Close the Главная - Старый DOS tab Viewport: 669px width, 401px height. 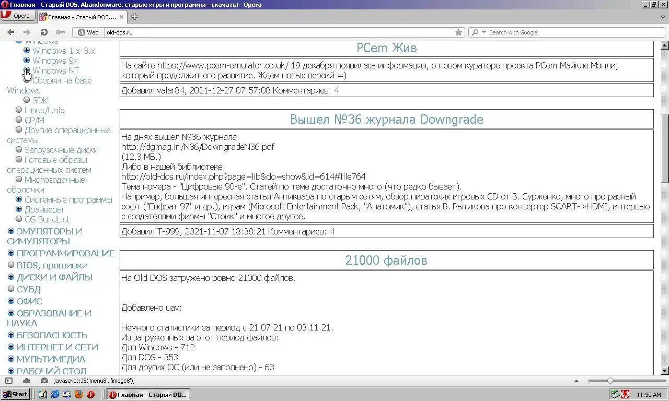tap(122, 17)
